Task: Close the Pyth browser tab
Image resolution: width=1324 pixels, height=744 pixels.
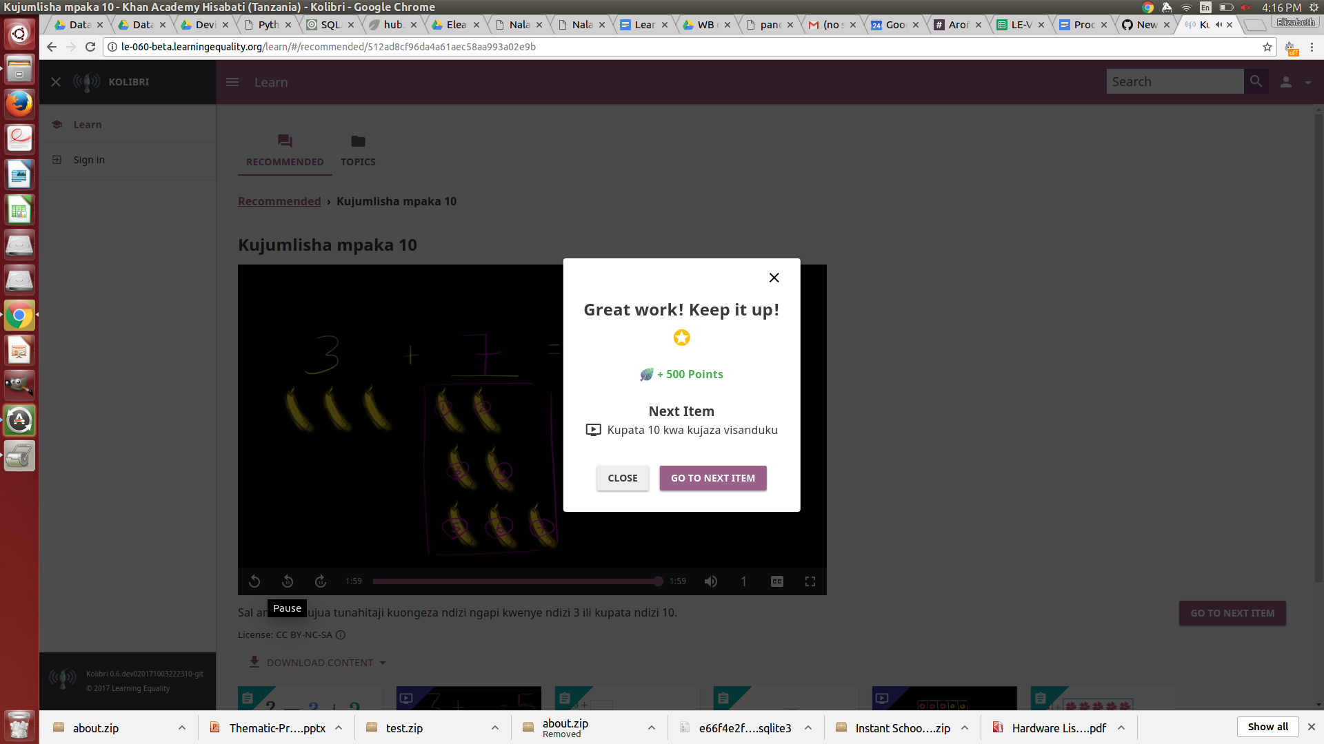Action: coord(288,25)
